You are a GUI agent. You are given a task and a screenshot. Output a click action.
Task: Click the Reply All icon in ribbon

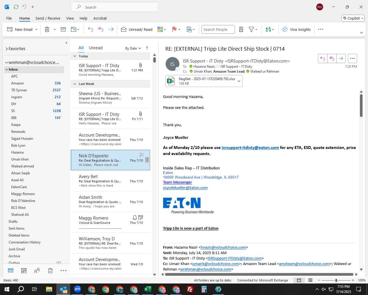(101, 29)
